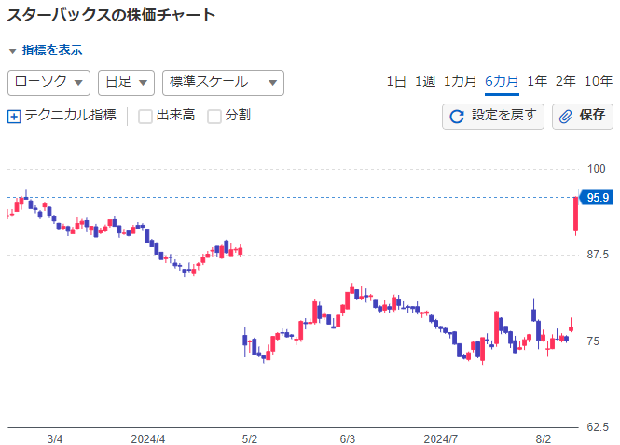Open the 標準スケール scale dropdown
Screen dimensions: 620x445
pos(223,82)
